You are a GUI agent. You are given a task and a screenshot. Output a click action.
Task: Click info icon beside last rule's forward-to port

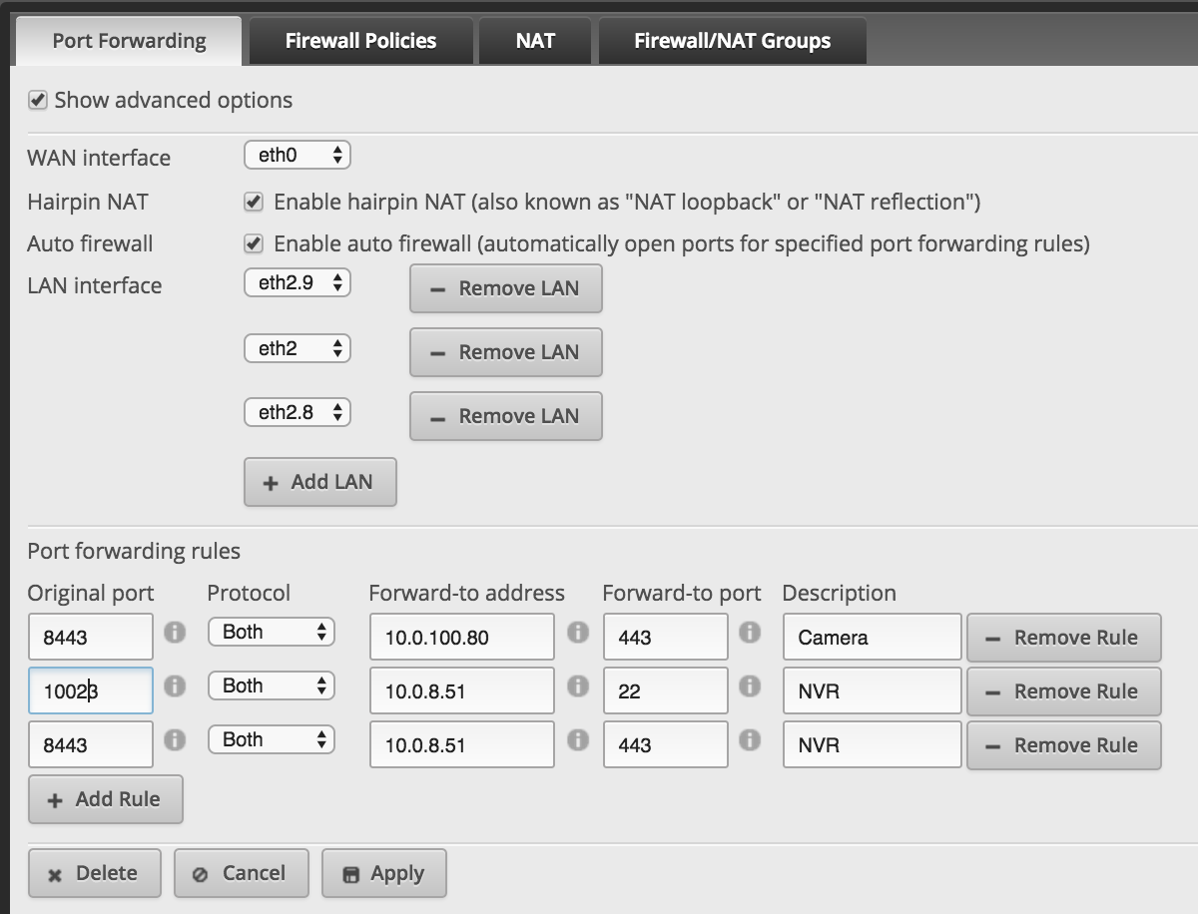750,740
